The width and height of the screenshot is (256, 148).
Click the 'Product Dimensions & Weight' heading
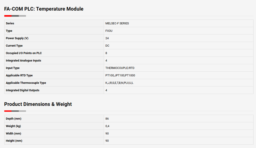click(x=38, y=104)
